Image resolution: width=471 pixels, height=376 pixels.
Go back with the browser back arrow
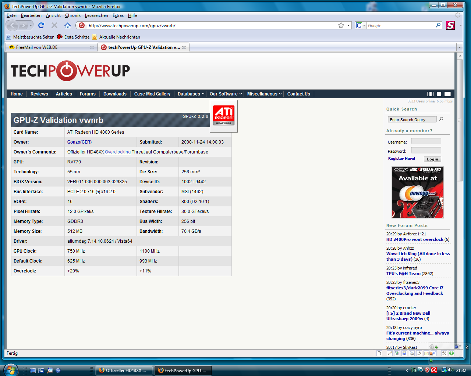[13, 25]
